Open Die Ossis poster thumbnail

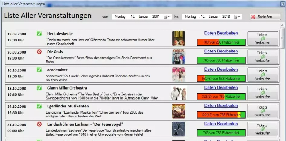point(178,56)
